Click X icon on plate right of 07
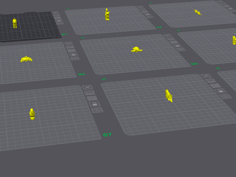The width and height of the screenshot is (236, 177). [x=206, y=76]
